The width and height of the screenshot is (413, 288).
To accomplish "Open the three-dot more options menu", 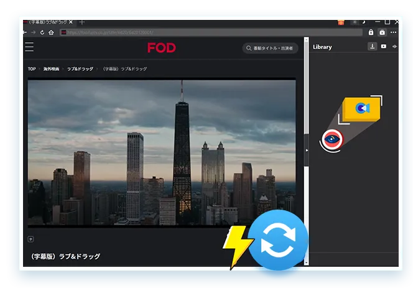I will click(394, 32).
